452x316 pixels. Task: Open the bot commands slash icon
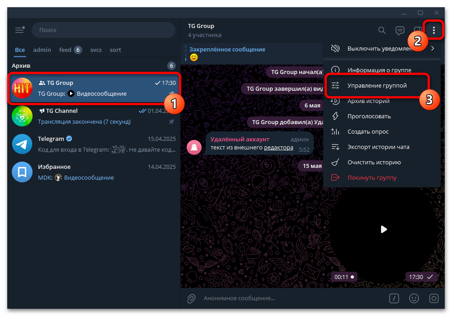pos(394,298)
